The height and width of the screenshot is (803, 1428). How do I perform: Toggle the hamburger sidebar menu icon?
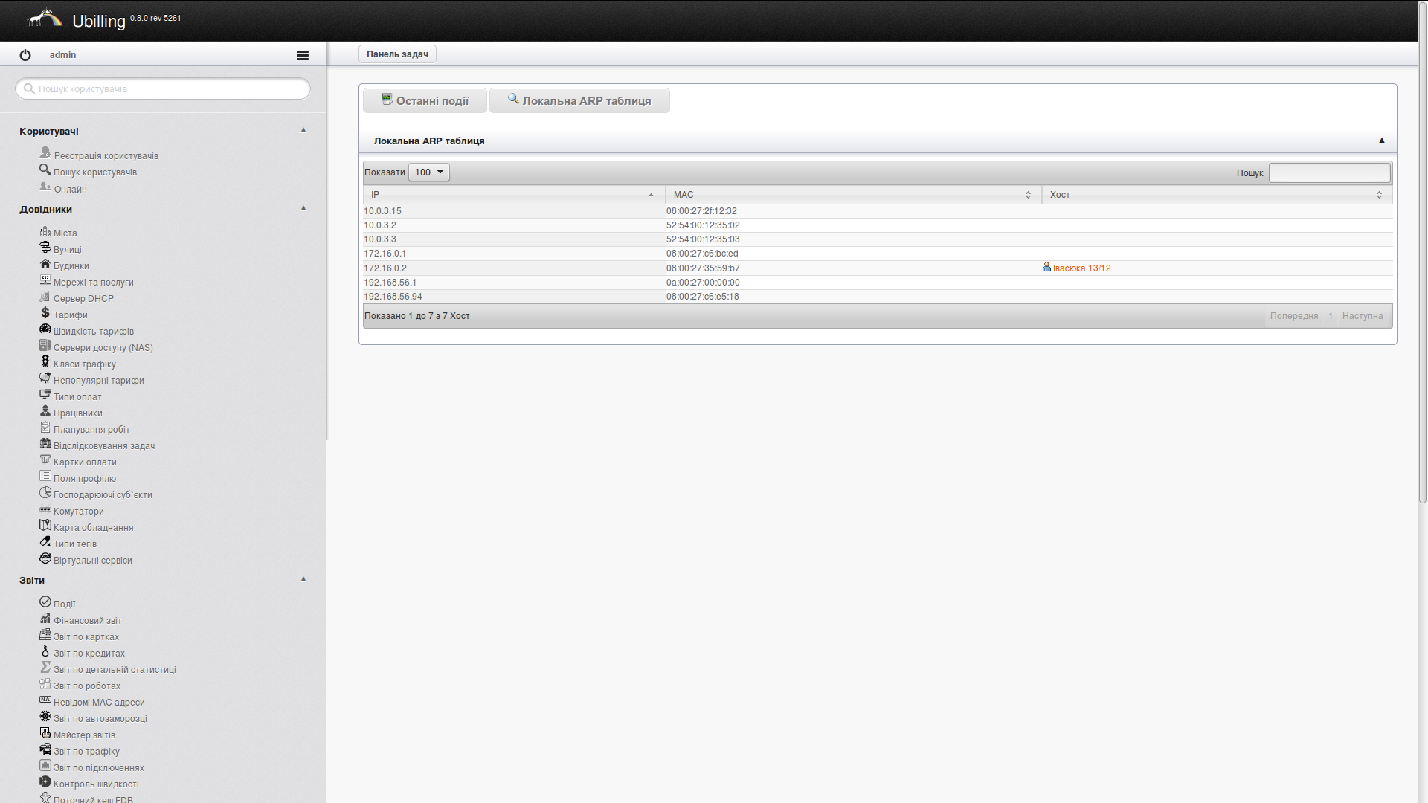tap(302, 55)
